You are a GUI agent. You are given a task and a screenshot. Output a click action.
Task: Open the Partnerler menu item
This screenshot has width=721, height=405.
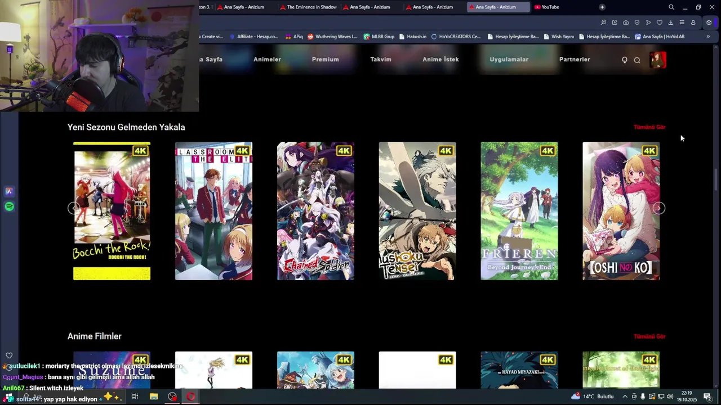575,59
